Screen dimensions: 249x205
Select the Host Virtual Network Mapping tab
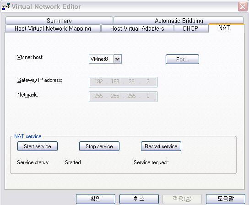[x=53, y=28]
